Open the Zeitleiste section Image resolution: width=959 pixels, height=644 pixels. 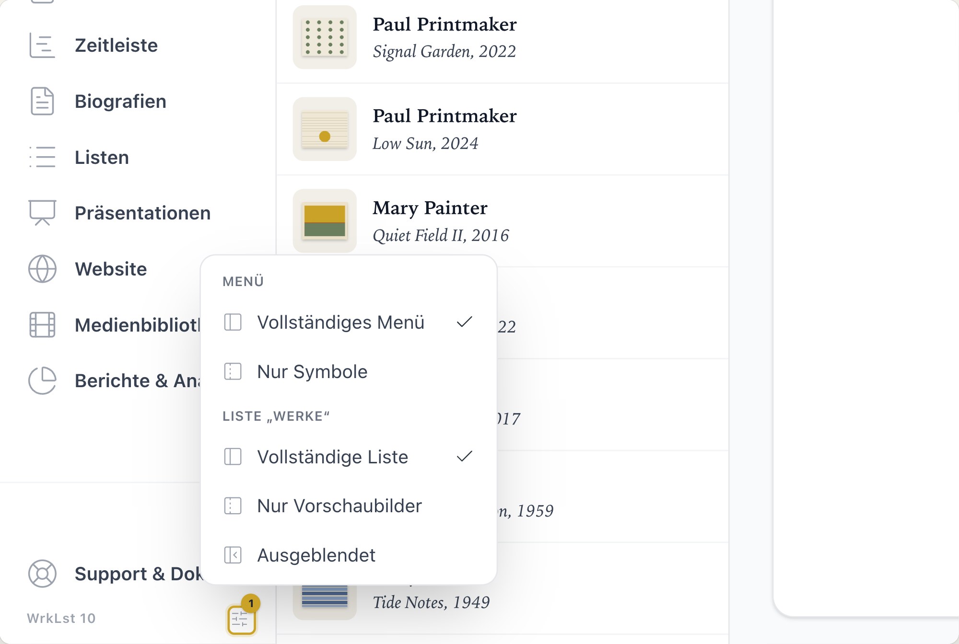[x=116, y=46]
